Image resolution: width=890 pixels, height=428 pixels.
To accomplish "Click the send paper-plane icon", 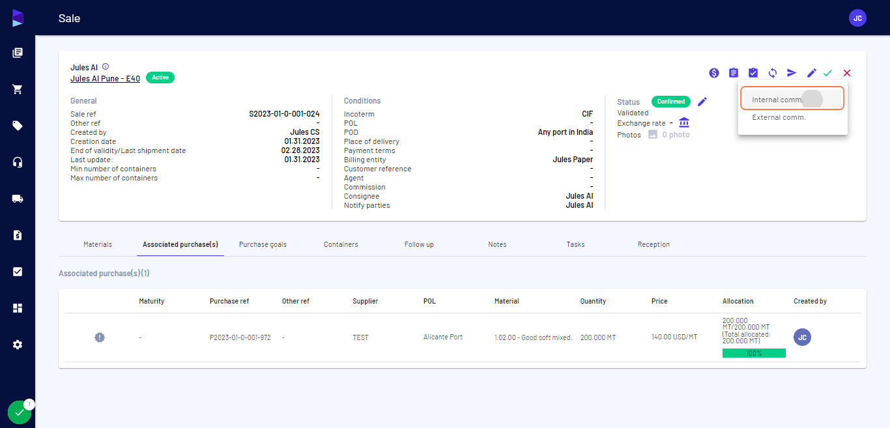I will click(792, 73).
